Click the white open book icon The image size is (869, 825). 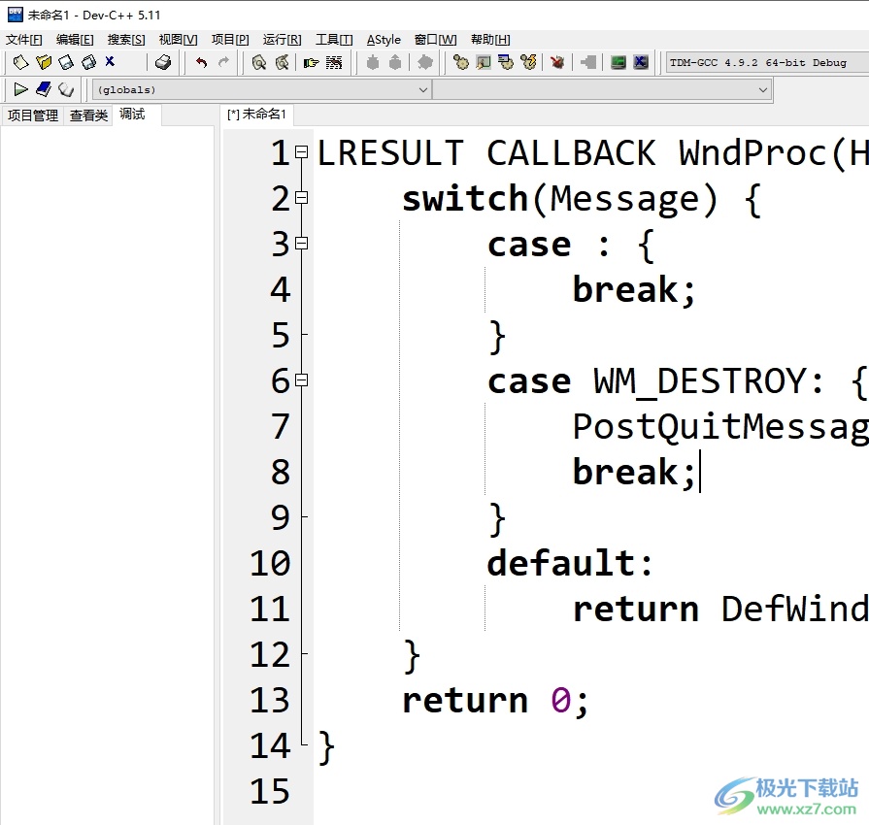click(66, 88)
